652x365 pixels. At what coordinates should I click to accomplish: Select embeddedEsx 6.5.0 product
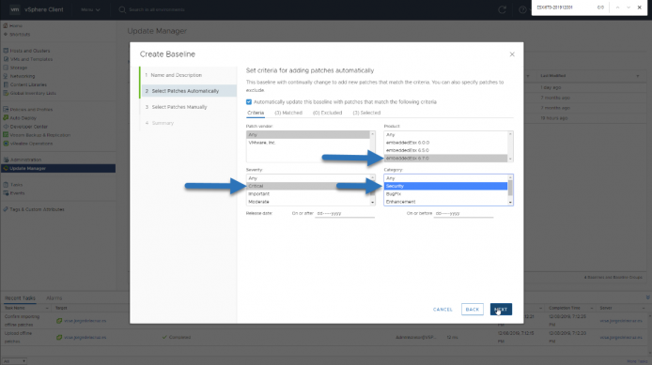[445, 150]
